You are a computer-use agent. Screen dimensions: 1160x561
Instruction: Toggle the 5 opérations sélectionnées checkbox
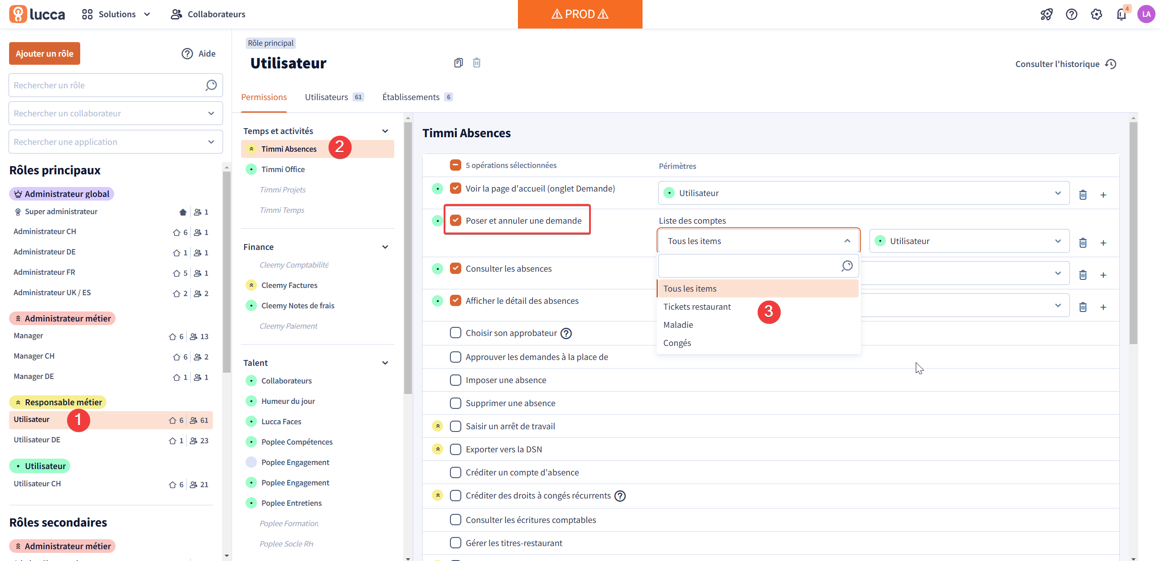coord(455,165)
